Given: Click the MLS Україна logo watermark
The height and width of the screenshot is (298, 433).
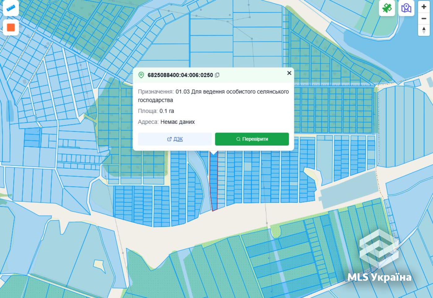Looking at the screenshot, I should [x=379, y=256].
